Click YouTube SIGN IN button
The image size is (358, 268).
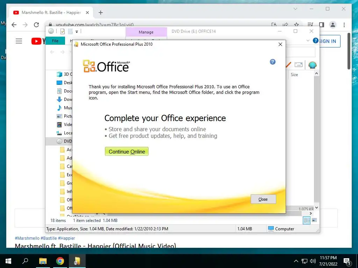coord(328,41)
